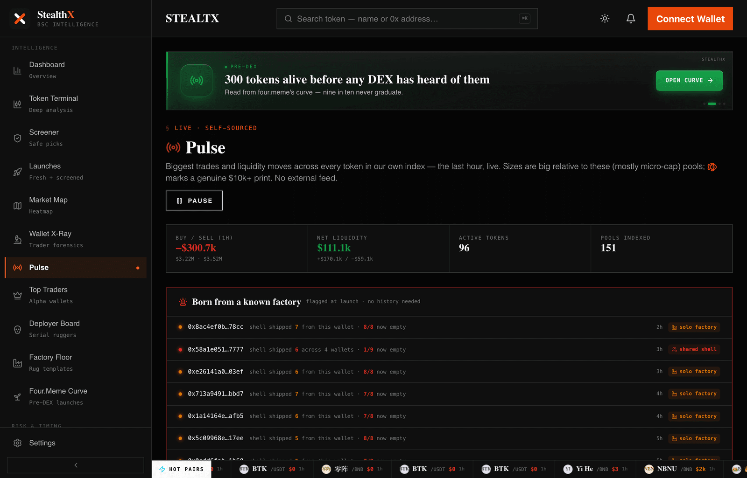Open wallet 0x1a14164e…afb5 row
Image resolution: width=747 pixels, height=478 pixels.
click(x=449, y=416)
